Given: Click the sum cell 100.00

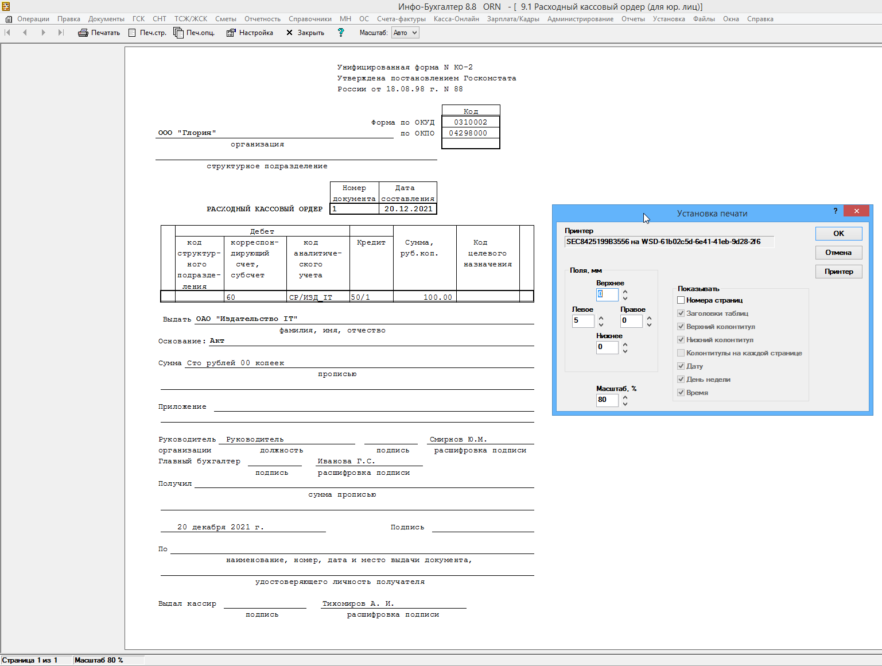Looking at the screenshot, I should coord(425,297).
